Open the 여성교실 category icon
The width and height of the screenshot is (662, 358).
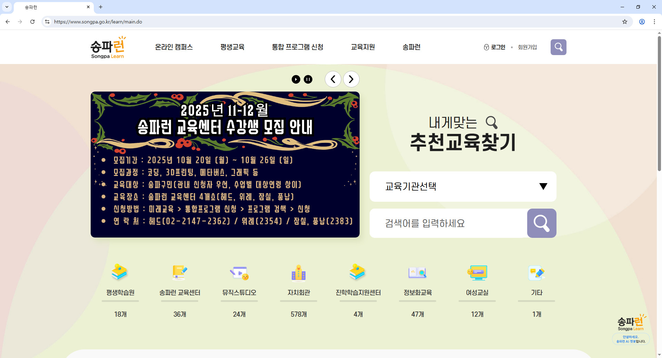(477, 272)
